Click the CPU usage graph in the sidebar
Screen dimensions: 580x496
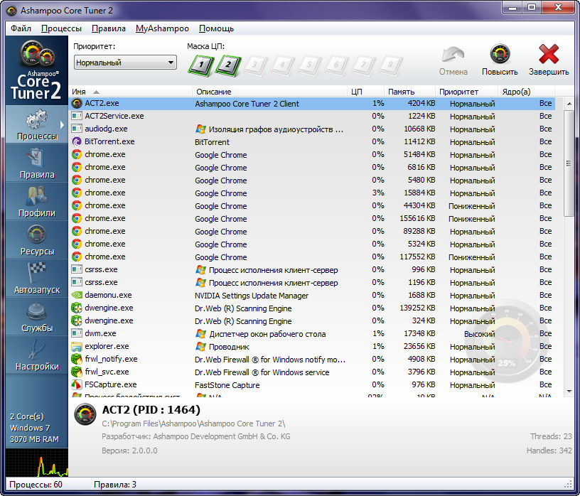click(37, 463)
